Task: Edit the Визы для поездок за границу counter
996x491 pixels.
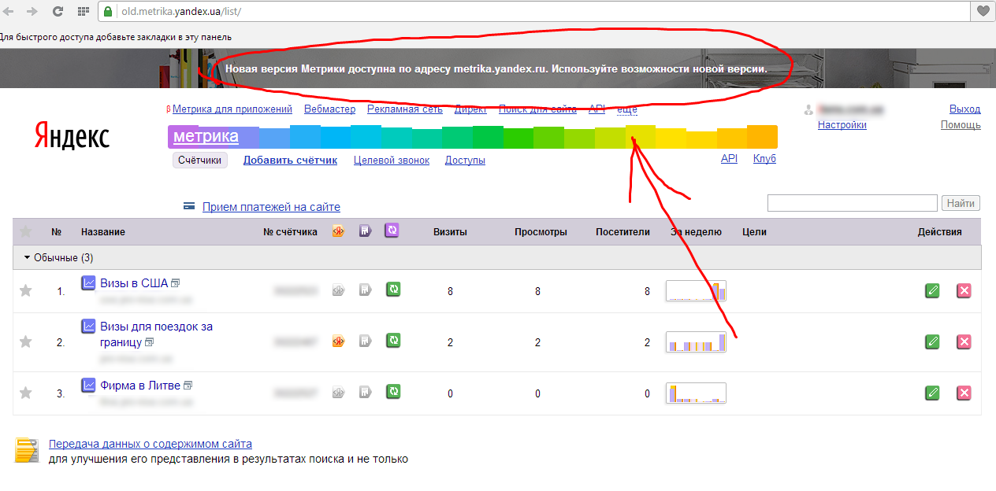Action: pyautogui.click(x=933, y=341)
